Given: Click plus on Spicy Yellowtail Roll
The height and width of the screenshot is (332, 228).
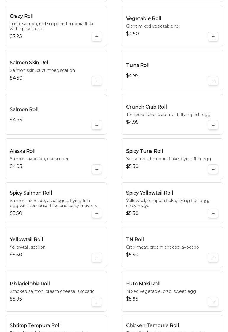Looking at the screenshot, I should [x=213, y=214].
